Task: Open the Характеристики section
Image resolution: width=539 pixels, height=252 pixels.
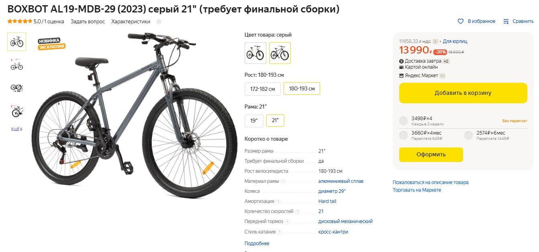Action: click(x=131, y=22)
